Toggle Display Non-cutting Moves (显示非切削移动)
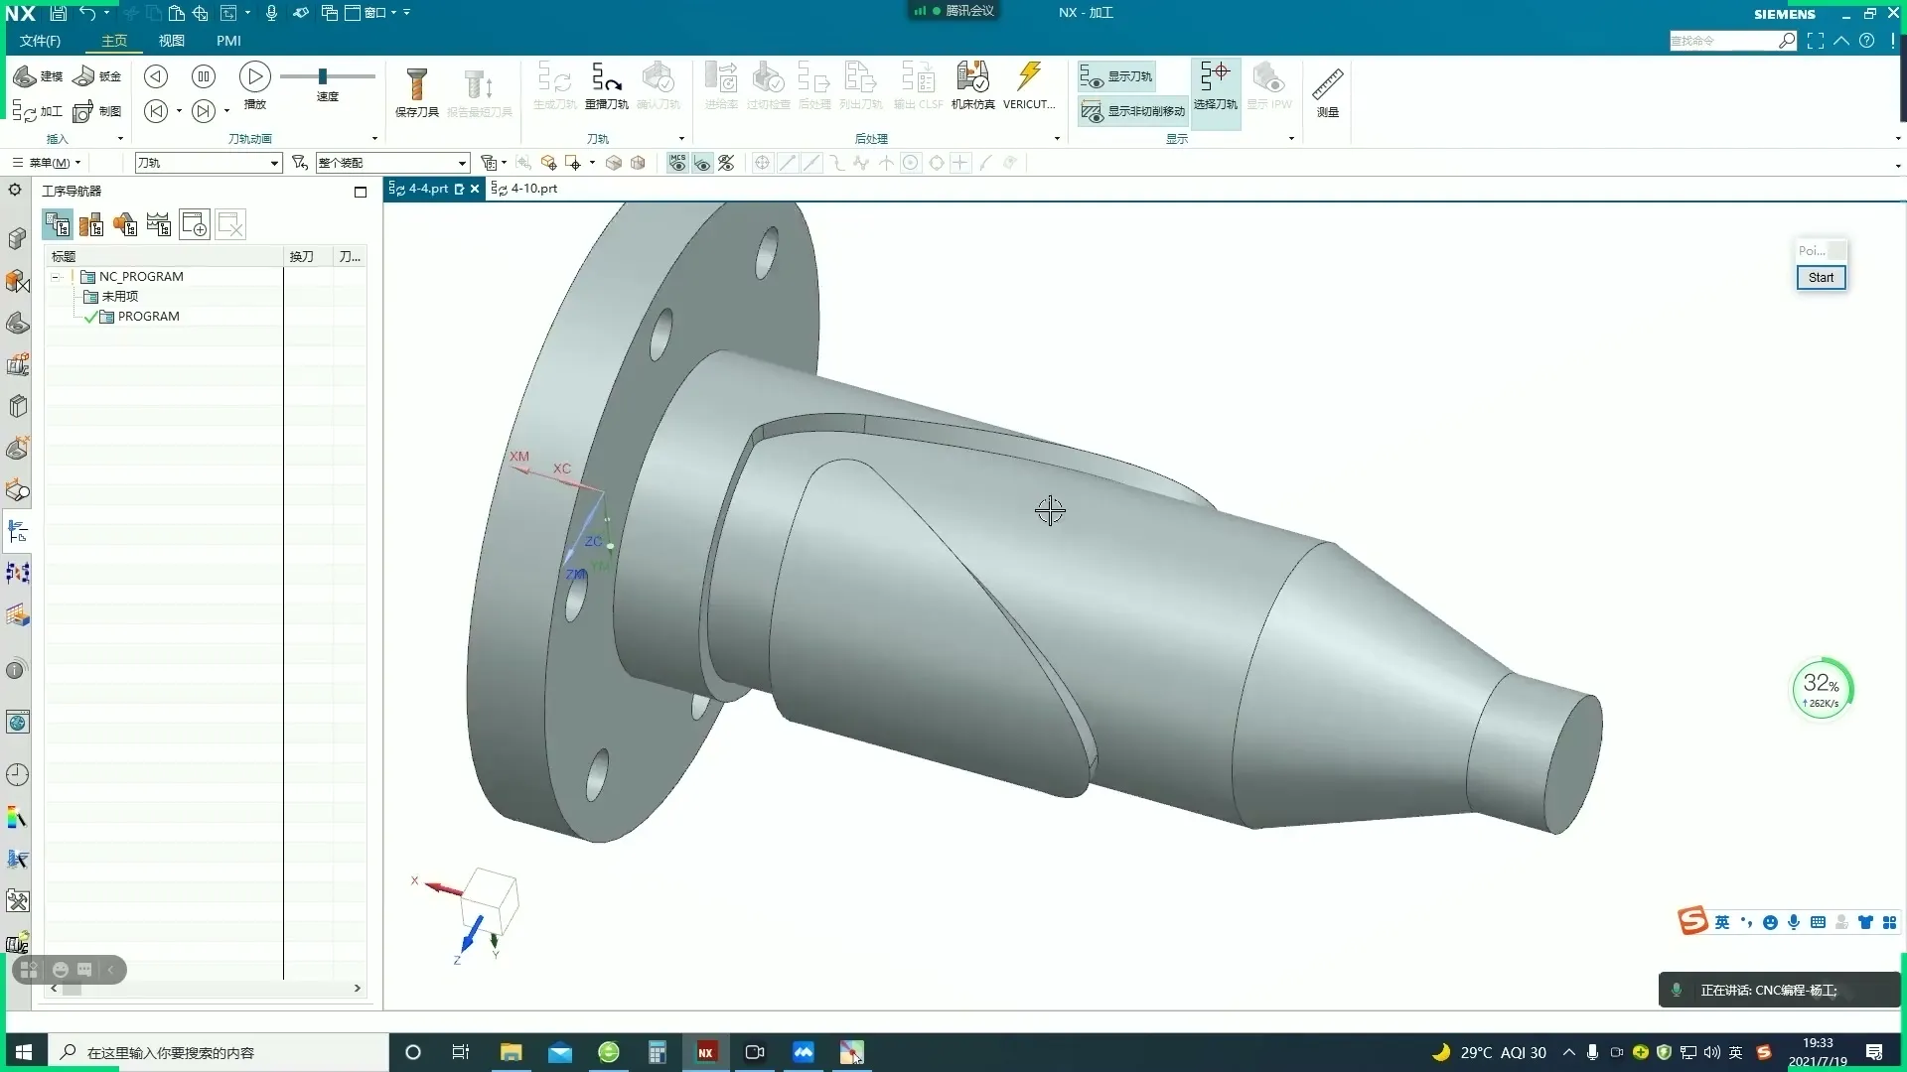Viewport: 1907px width, 1072px height. tap(1132, 111)
